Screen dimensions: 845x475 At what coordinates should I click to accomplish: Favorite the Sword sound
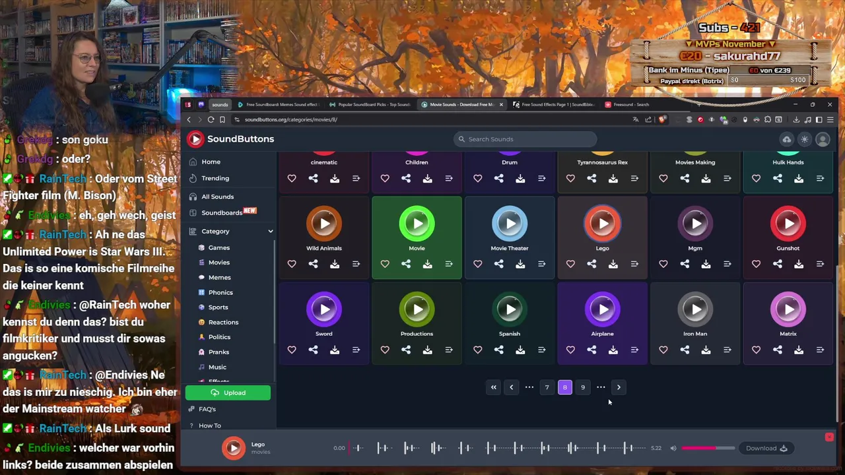(292, 350)
